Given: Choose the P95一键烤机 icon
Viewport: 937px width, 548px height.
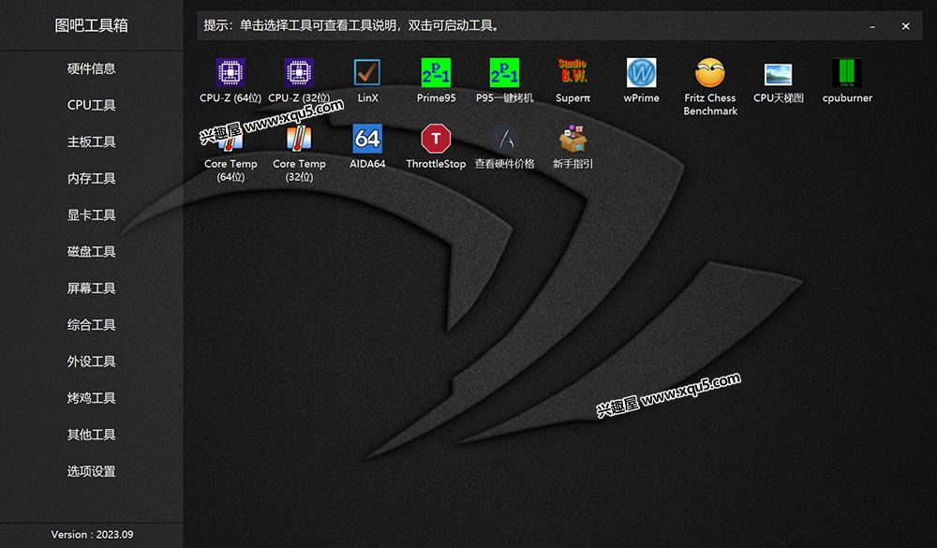Looking at the screenshot, I should pyautogui.click(x=504, y=73).
